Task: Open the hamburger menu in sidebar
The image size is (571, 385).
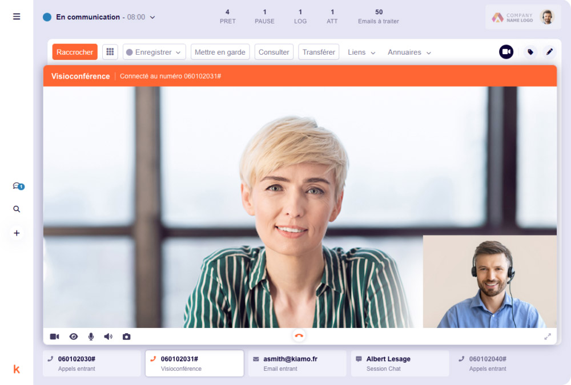Action: (17, 17)
